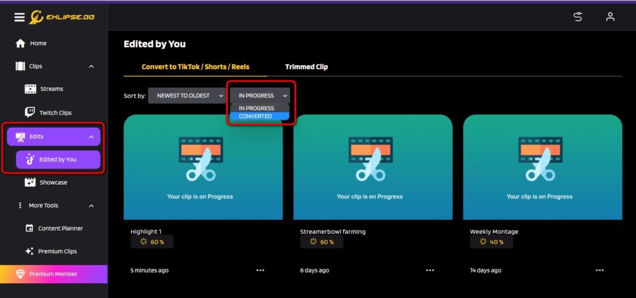Click the Highlight 1 title text
This screenshot has height=298, width=636.
tap(146, 232)
